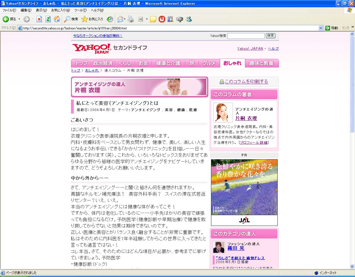Viewport: 355px width, 277px height.
Task: Click the このコラムを印刷する link
Action: (x=247, y=82)
